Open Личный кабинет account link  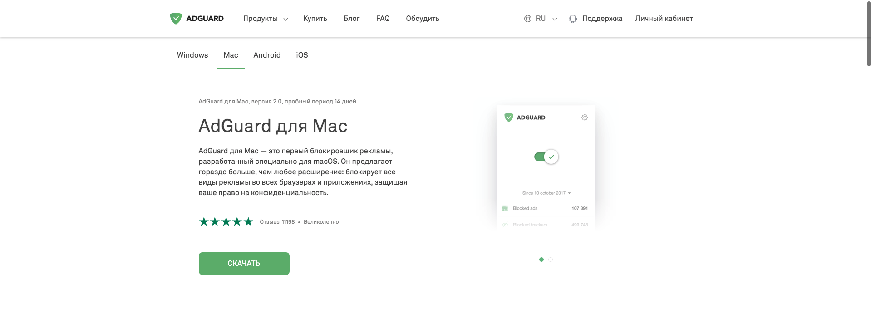coord(664,19)
